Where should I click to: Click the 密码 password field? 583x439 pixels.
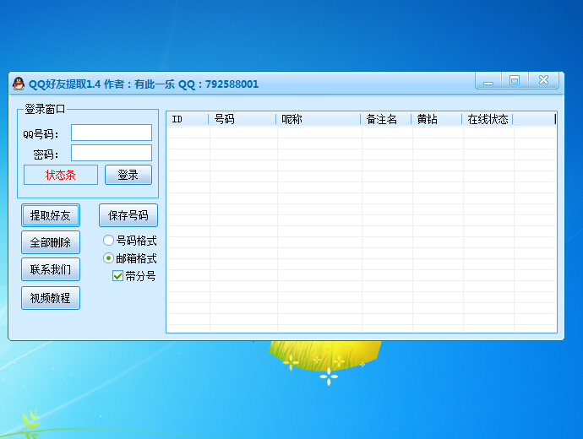point(111,153)
